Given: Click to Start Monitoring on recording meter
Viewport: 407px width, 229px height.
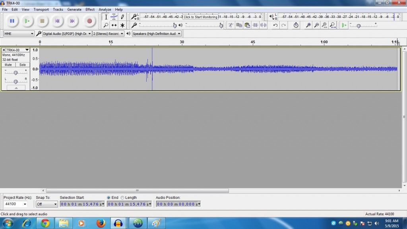Looking at the screenshot, I should 200,17.
